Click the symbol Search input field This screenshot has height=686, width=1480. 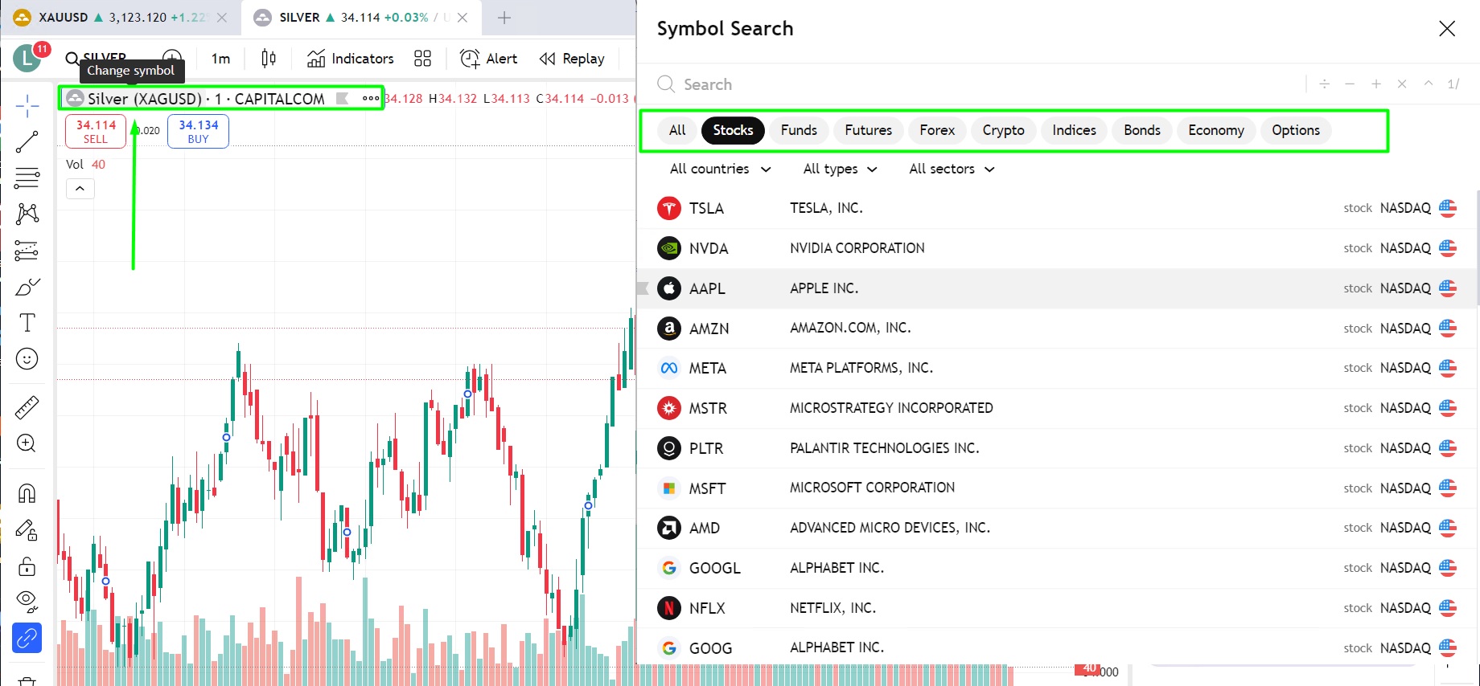pyautogui.click(x=965, y=84)
